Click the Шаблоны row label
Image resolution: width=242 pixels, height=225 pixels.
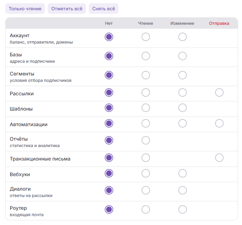pyautogui.click(x=21, y=109)
